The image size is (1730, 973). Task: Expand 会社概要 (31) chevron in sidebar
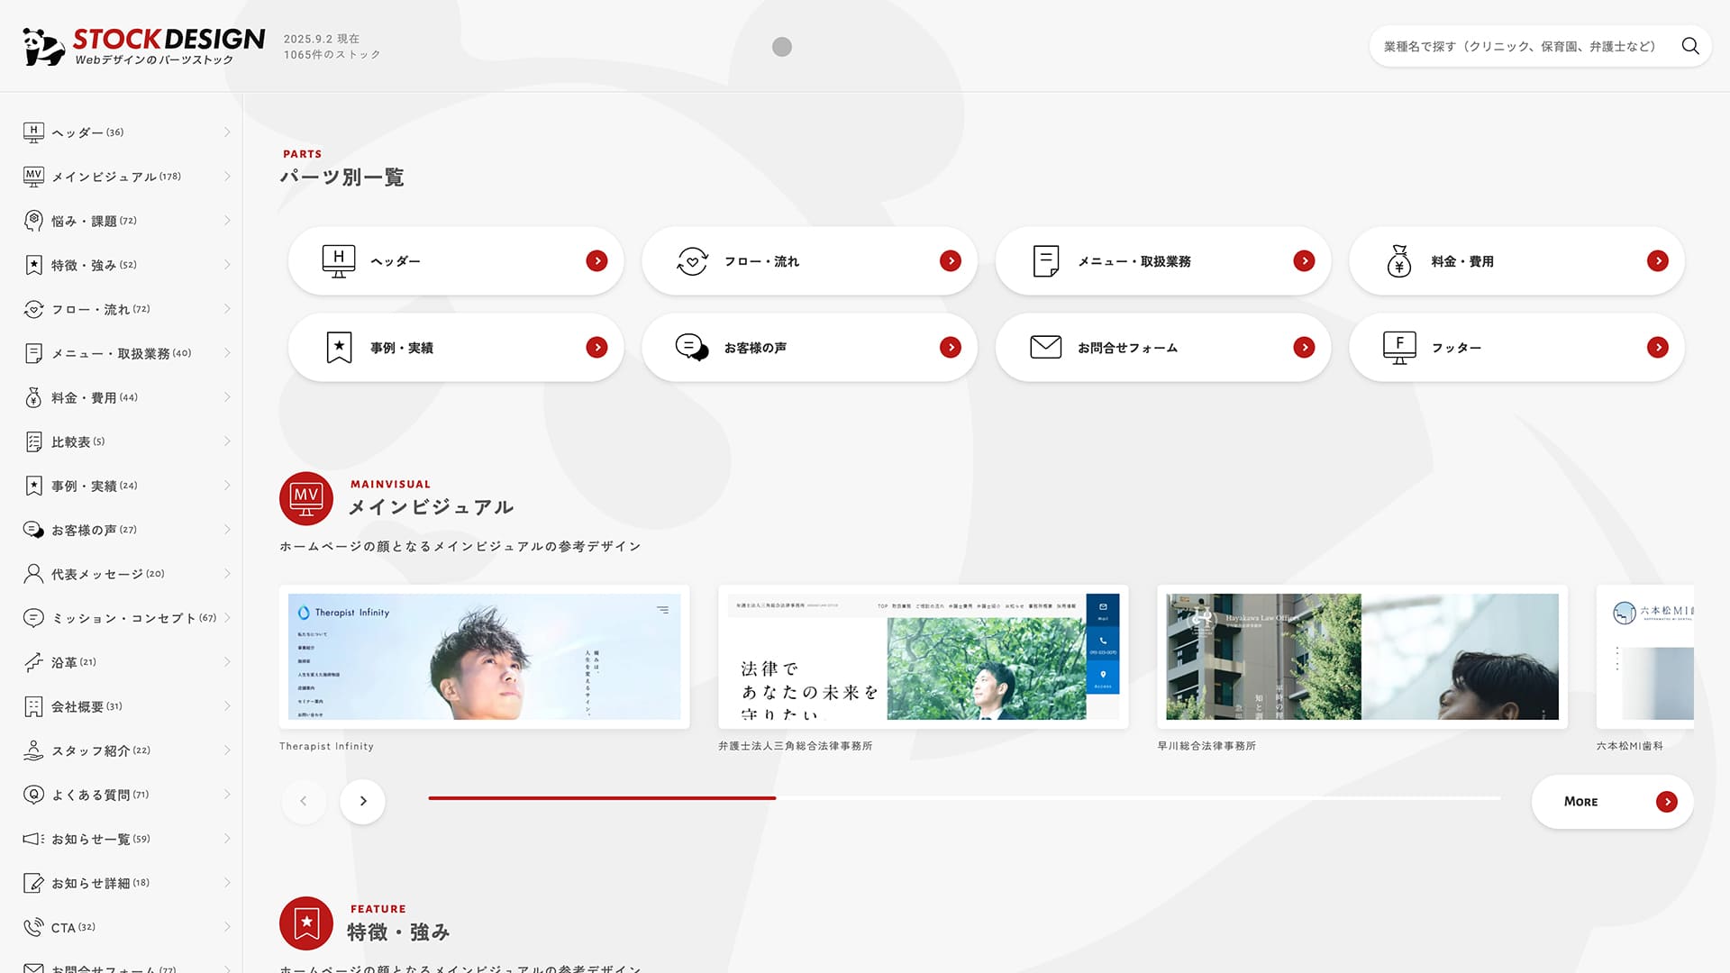point(227,706)
